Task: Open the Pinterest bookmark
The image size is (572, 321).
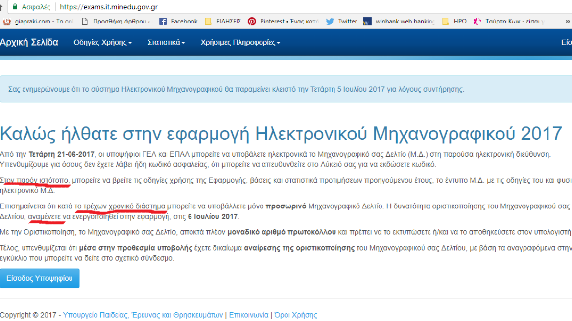Action: [x=283, y=22]
